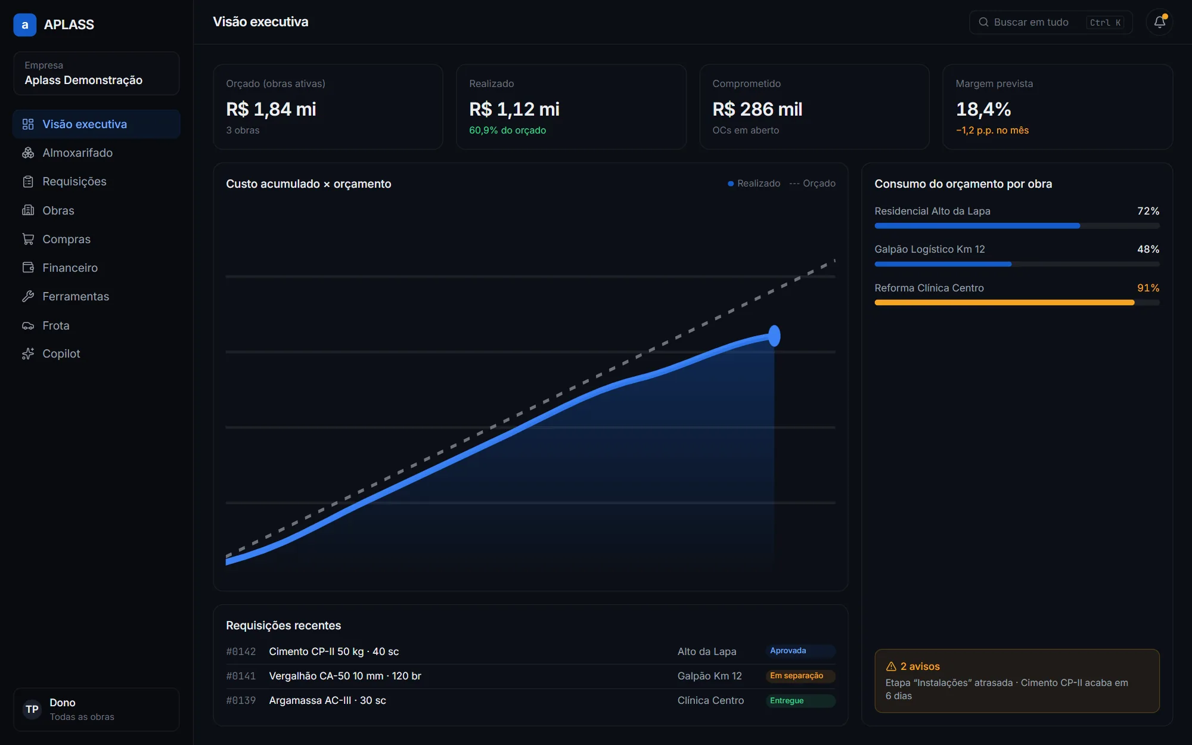Click the Buscar em tudo search field

click(1051, 22)
